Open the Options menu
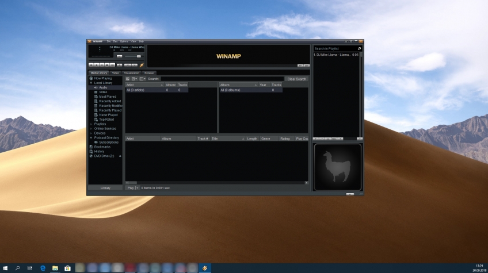The width and height of the screenshot is (488, 273). 124,41
